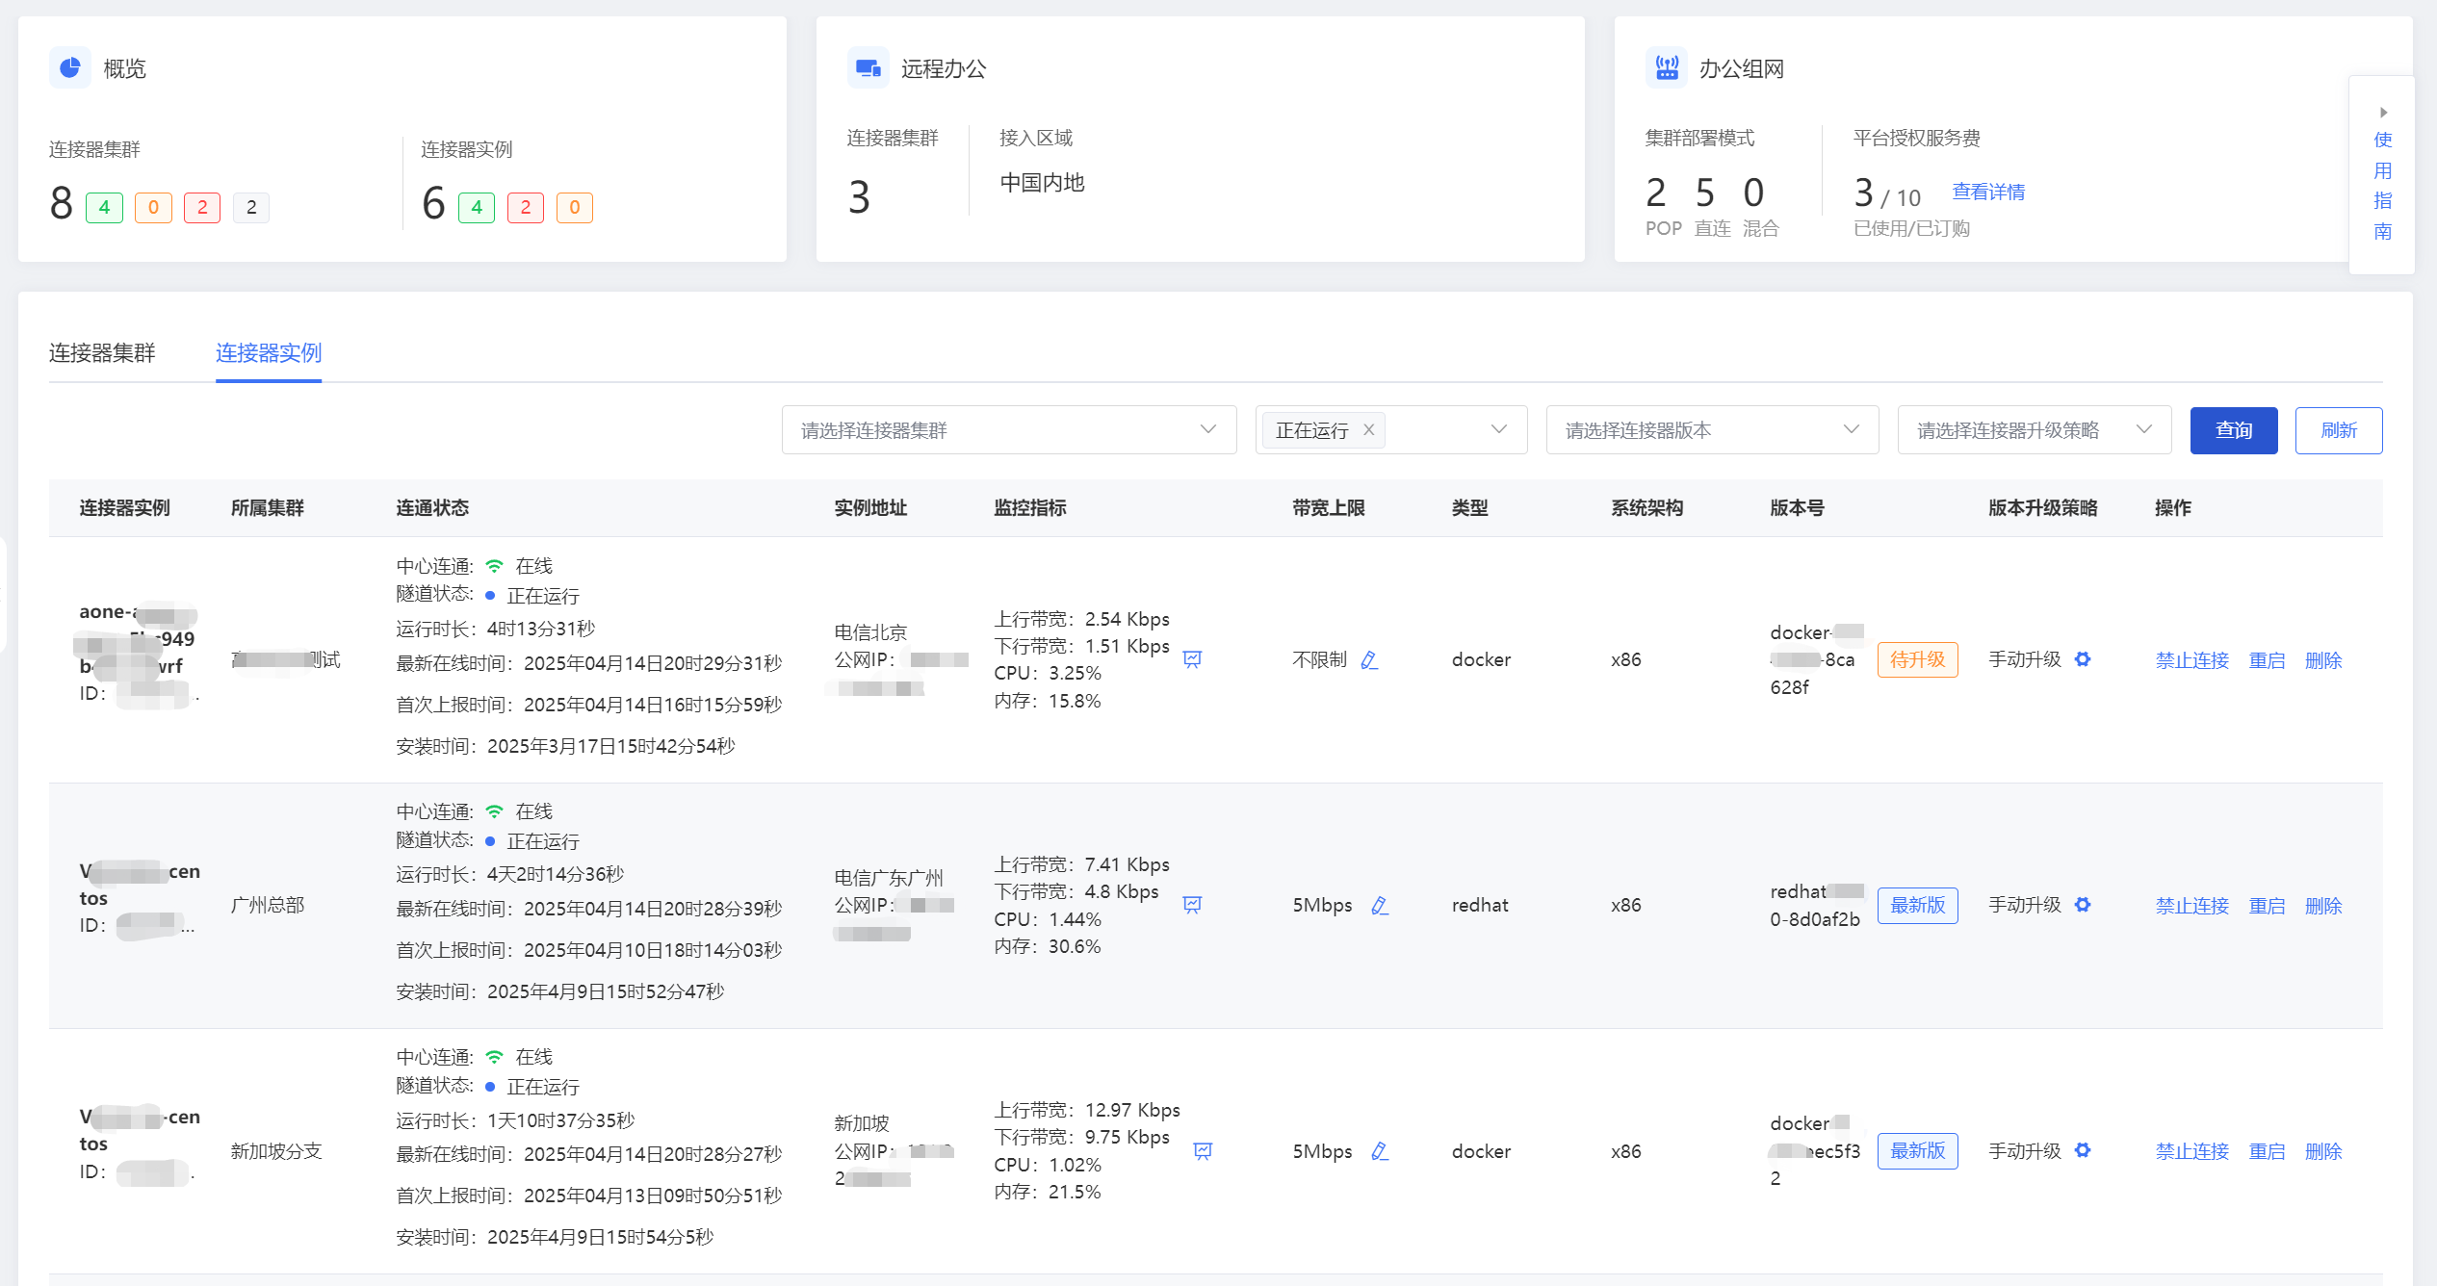2437x1286 pixels.
Task: Open monitoring chart for 广州总部 row
Action: pyautogui.click(x=1192, y=905)
